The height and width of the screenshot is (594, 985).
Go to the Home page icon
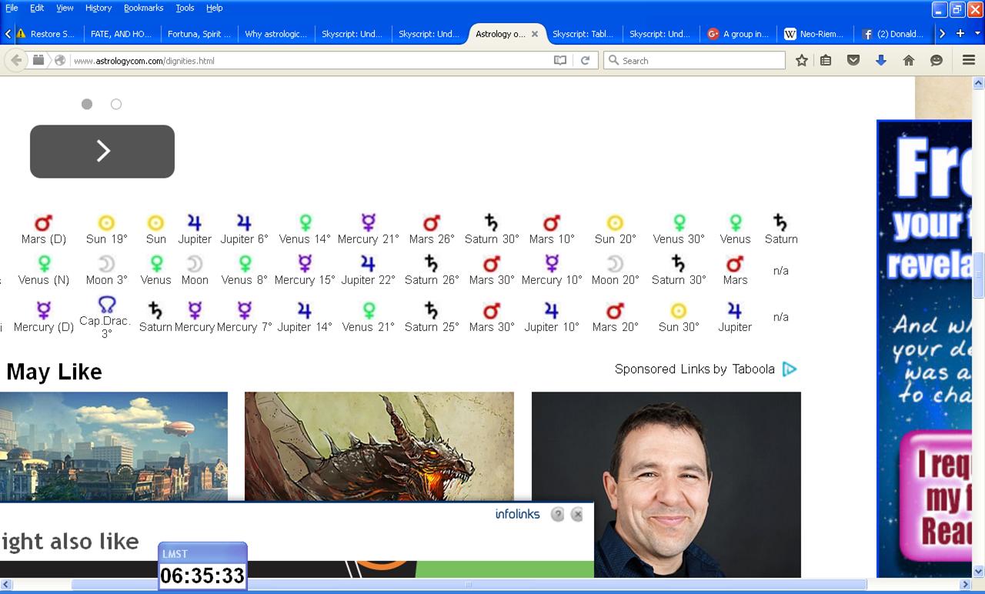(909, 60)
